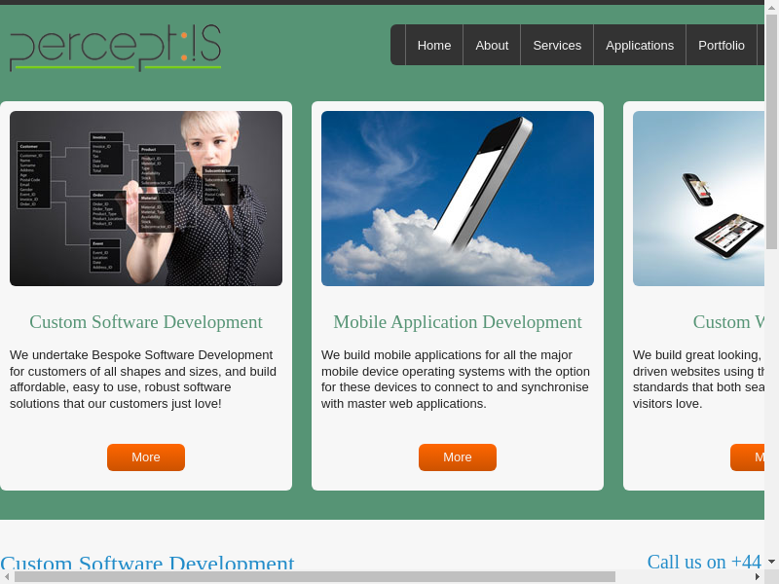Click the database diagram woman image

146,199
